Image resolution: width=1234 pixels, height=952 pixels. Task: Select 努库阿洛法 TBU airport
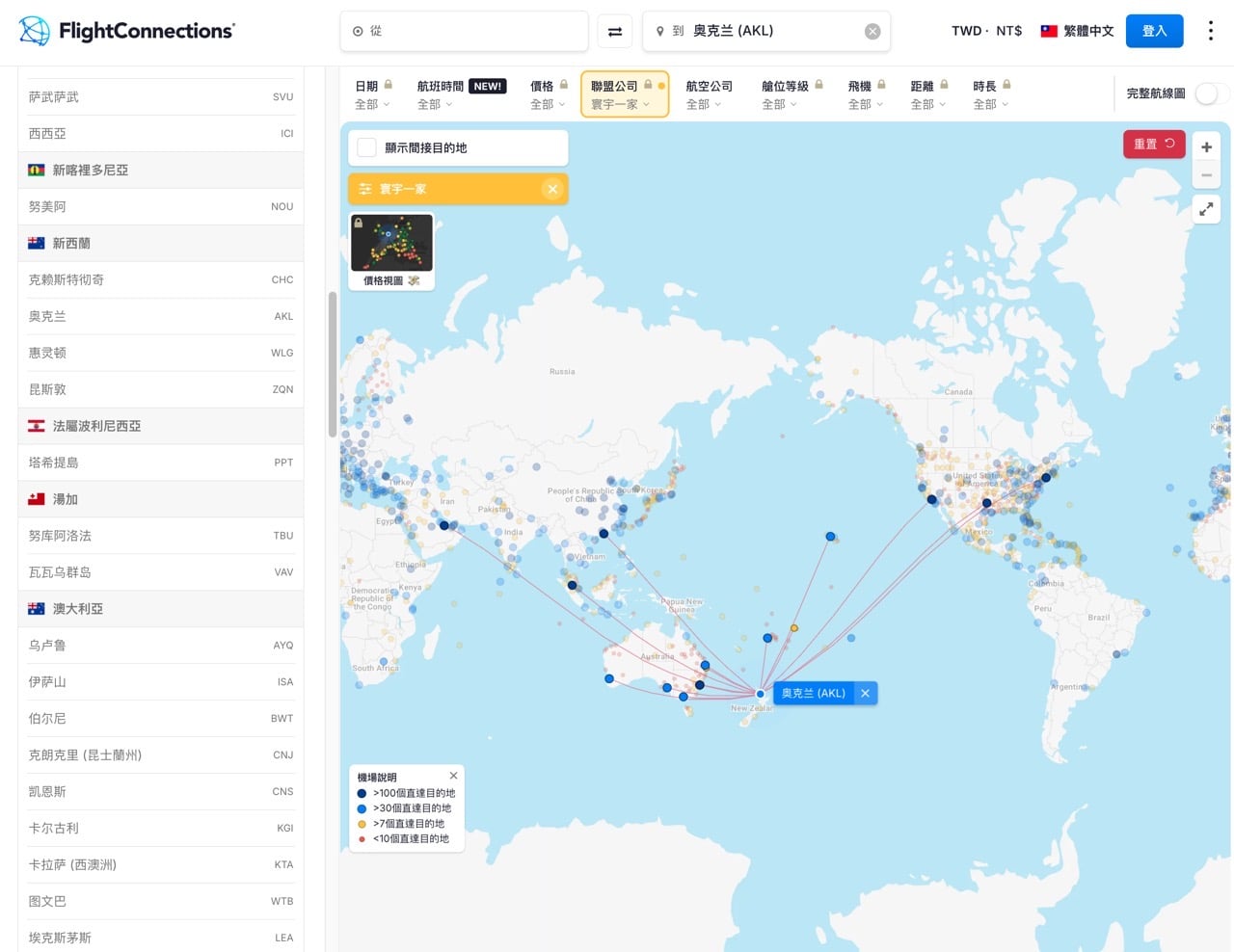click(x=161, y=536)
